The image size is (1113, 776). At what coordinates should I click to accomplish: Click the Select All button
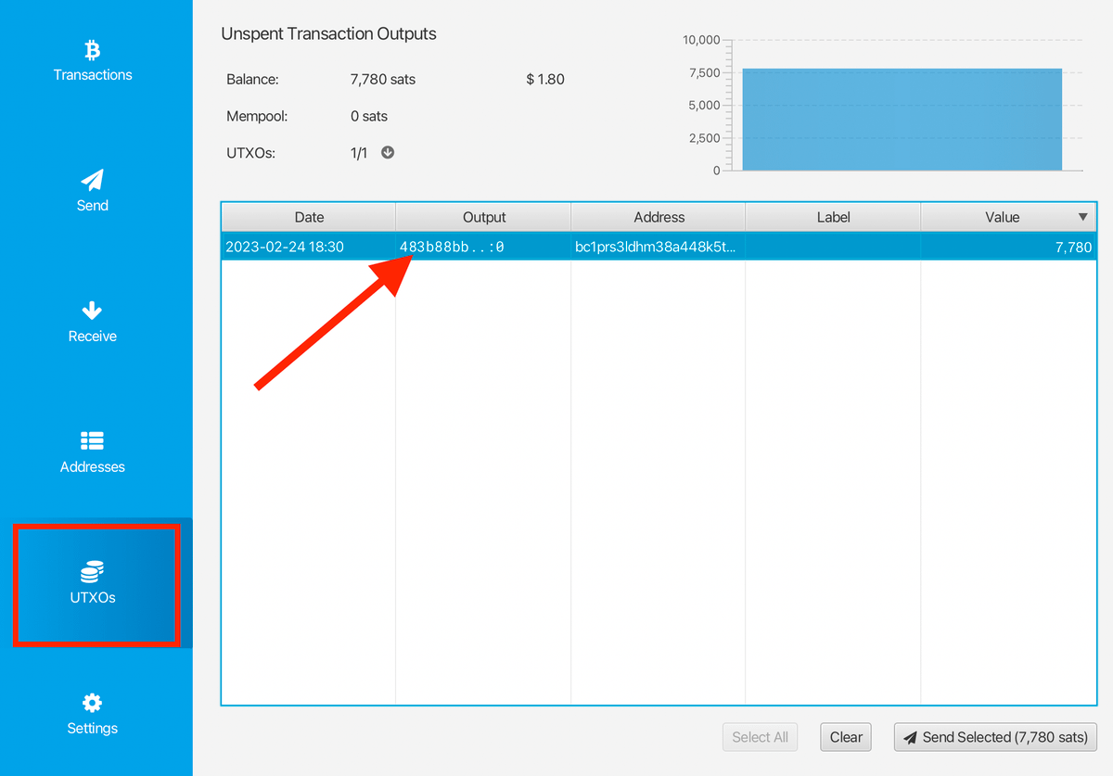tap(760, 737)
